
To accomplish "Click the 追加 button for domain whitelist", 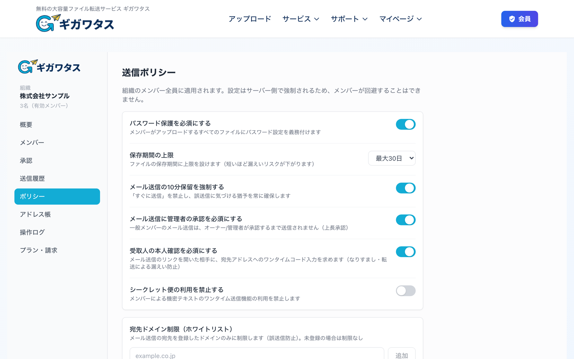I will point(402,355).
